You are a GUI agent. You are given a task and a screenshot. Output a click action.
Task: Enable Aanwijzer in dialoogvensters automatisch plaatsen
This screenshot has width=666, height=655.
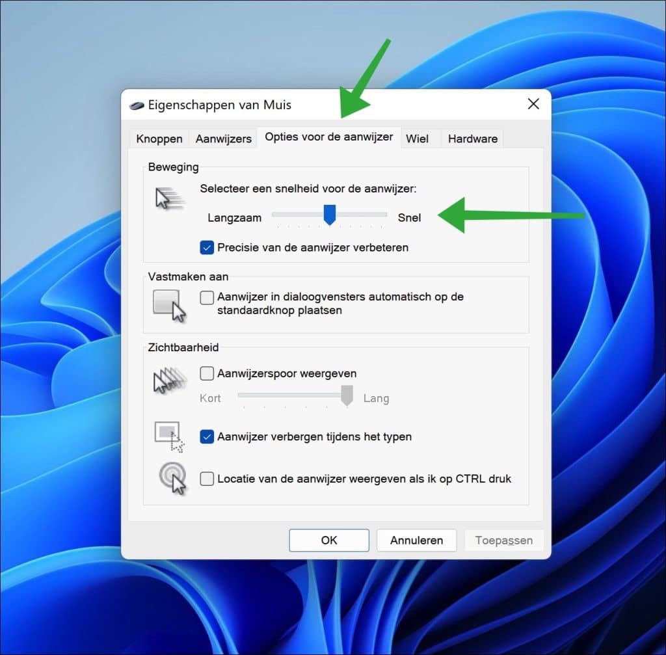click(207, 297)
